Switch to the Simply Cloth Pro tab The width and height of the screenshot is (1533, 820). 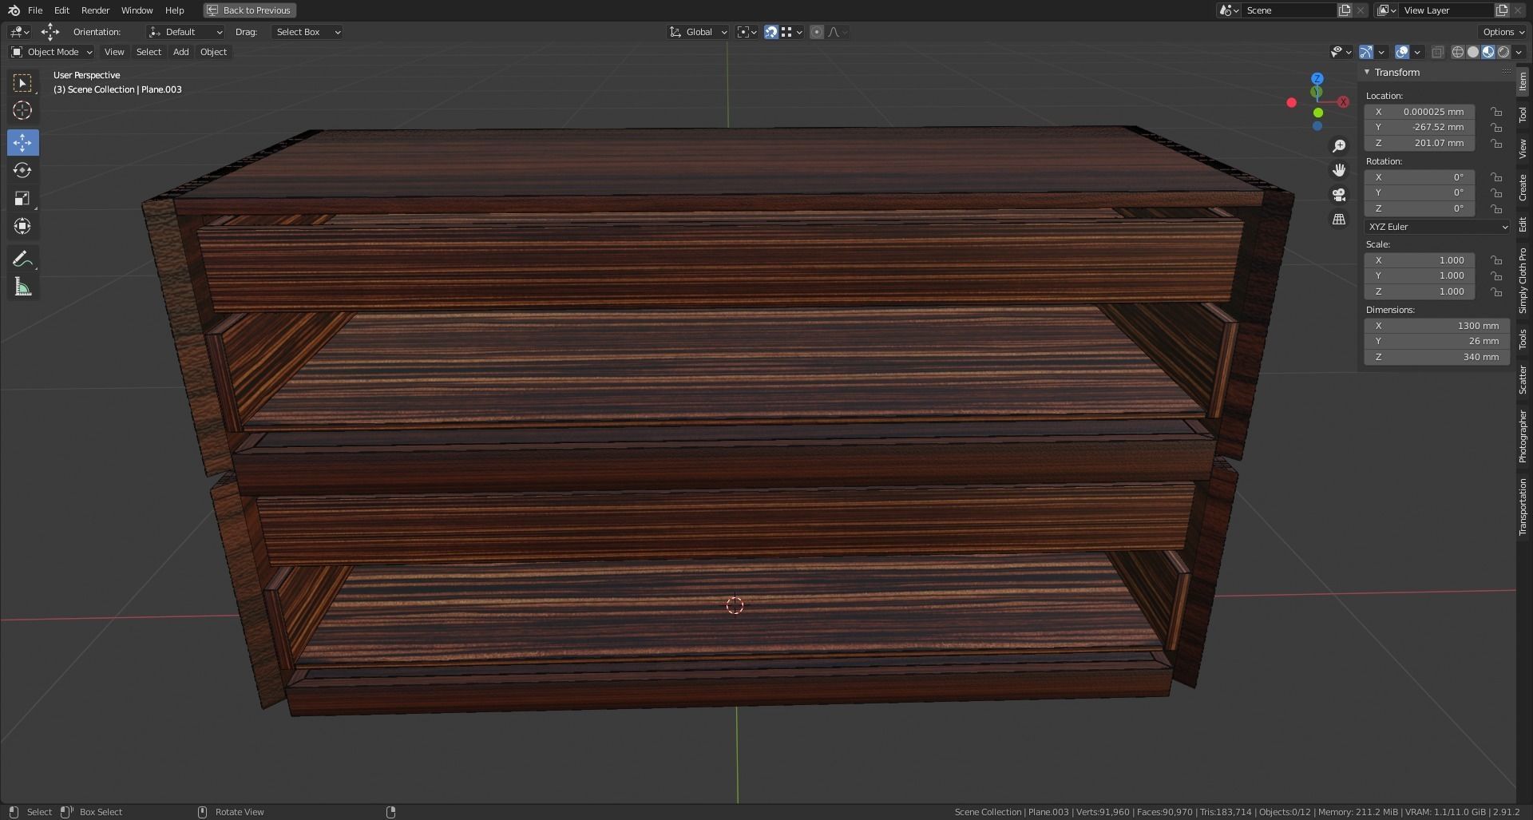pos(1523,279)
